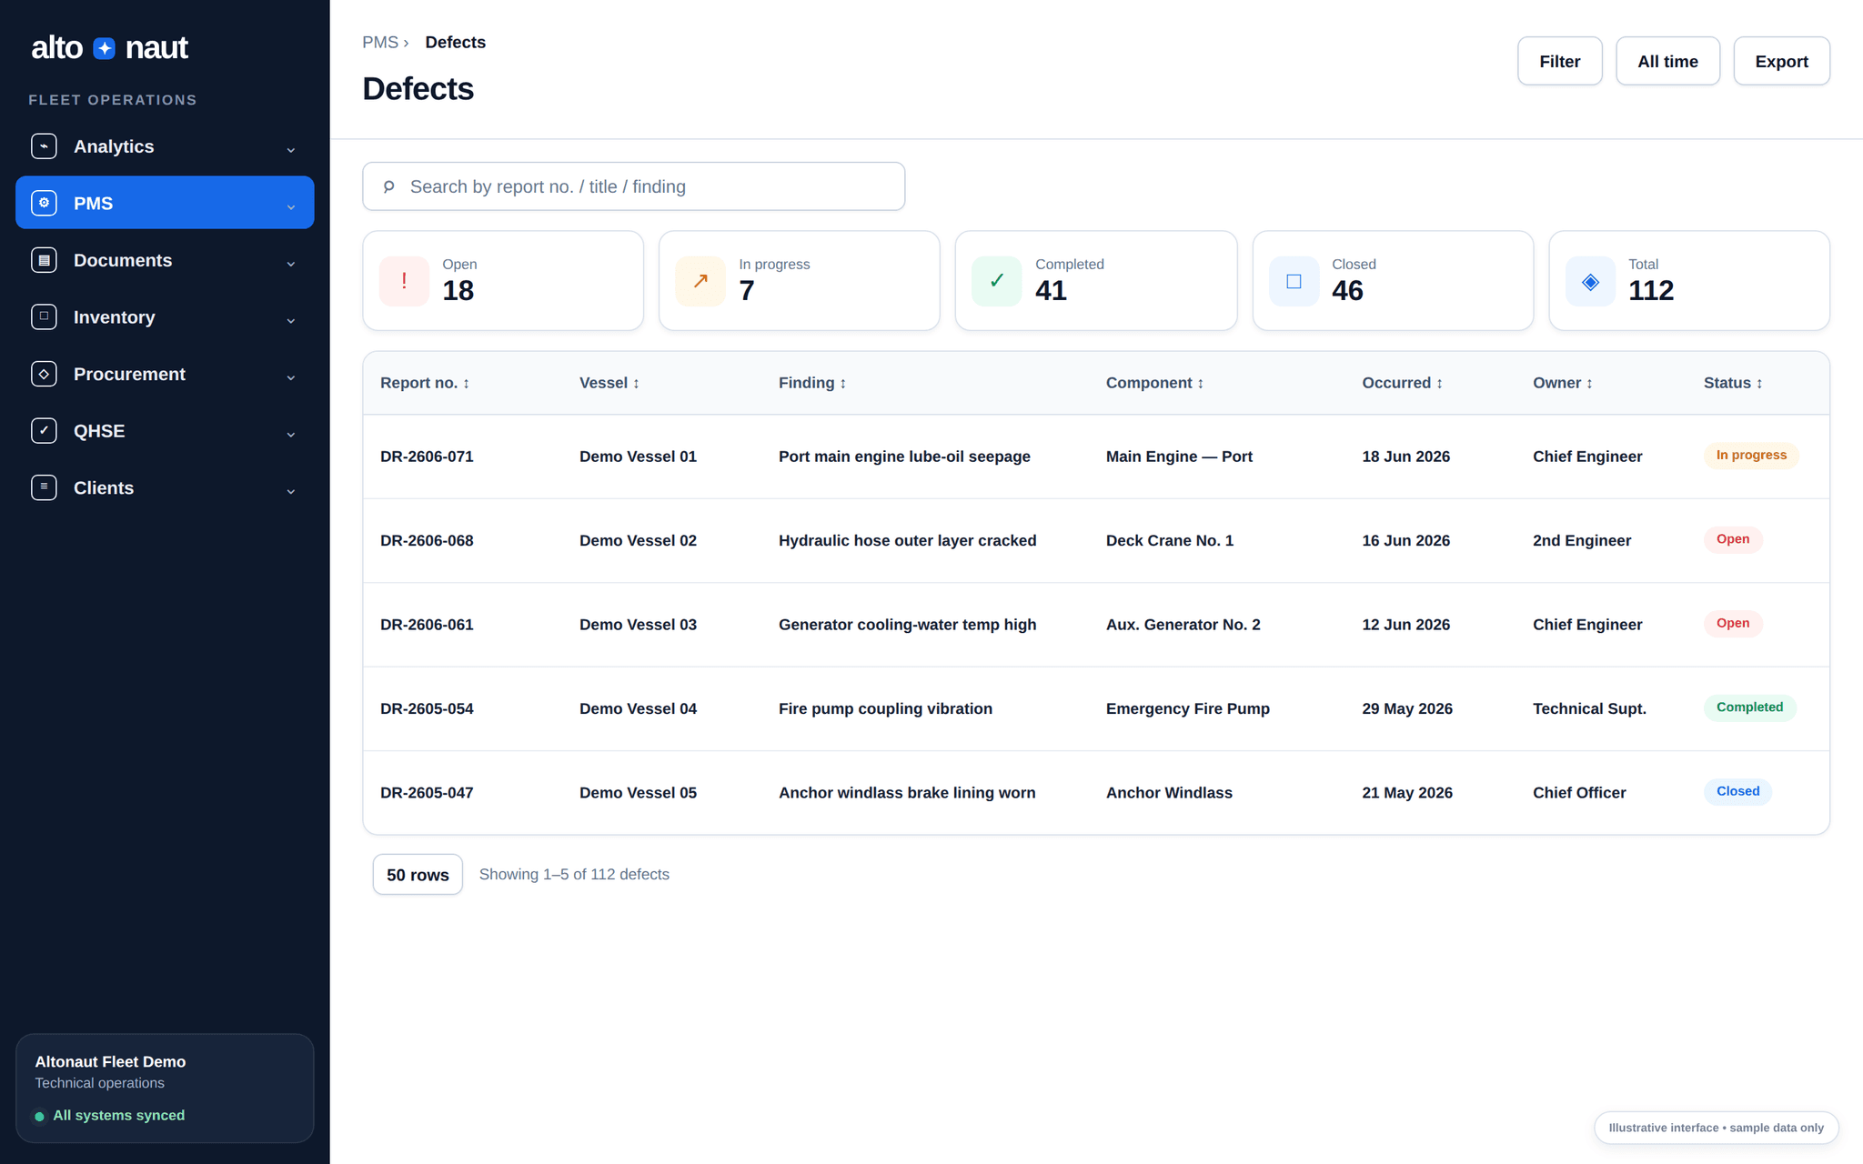Viewport: 1863px width, 1164px height.
Task: Click the green sync status dot
Action: (39, 1116)
